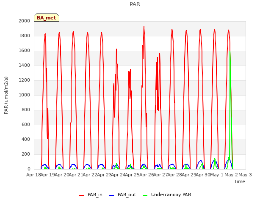Click the 800 y-axis tick label
Screen dimensions: 271x203
click(26, 110)
